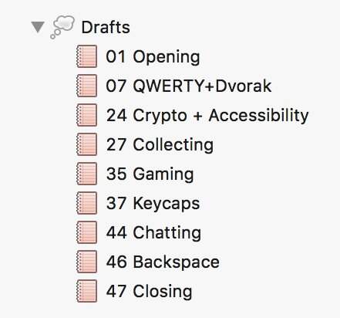Open 24 Crypto + Accessibility draft

[x=207, y=116]
